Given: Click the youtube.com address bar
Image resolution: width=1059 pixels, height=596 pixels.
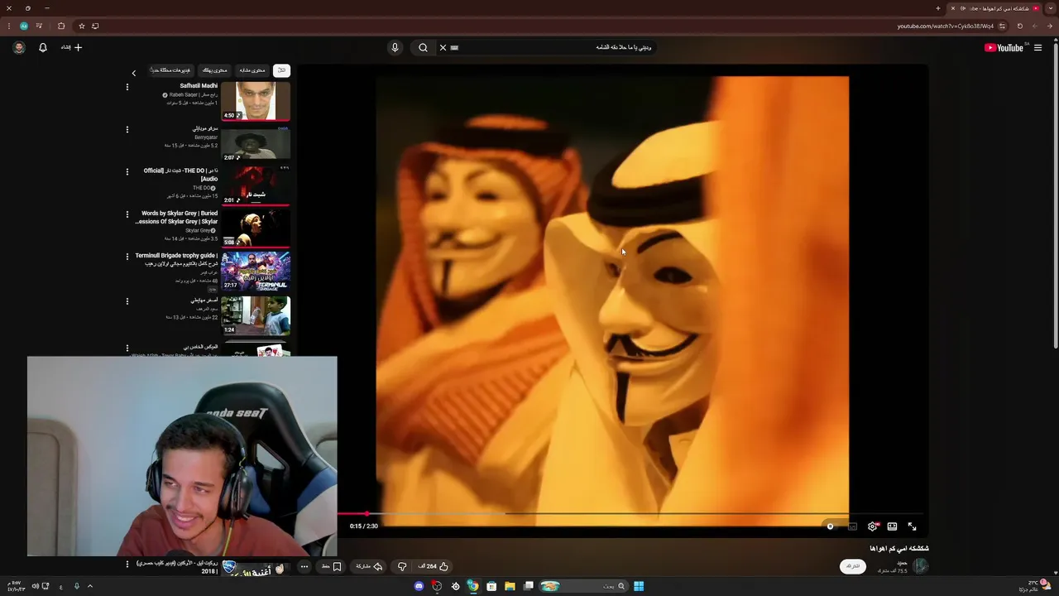Looking at the screenshot, I should click(946, 26).
